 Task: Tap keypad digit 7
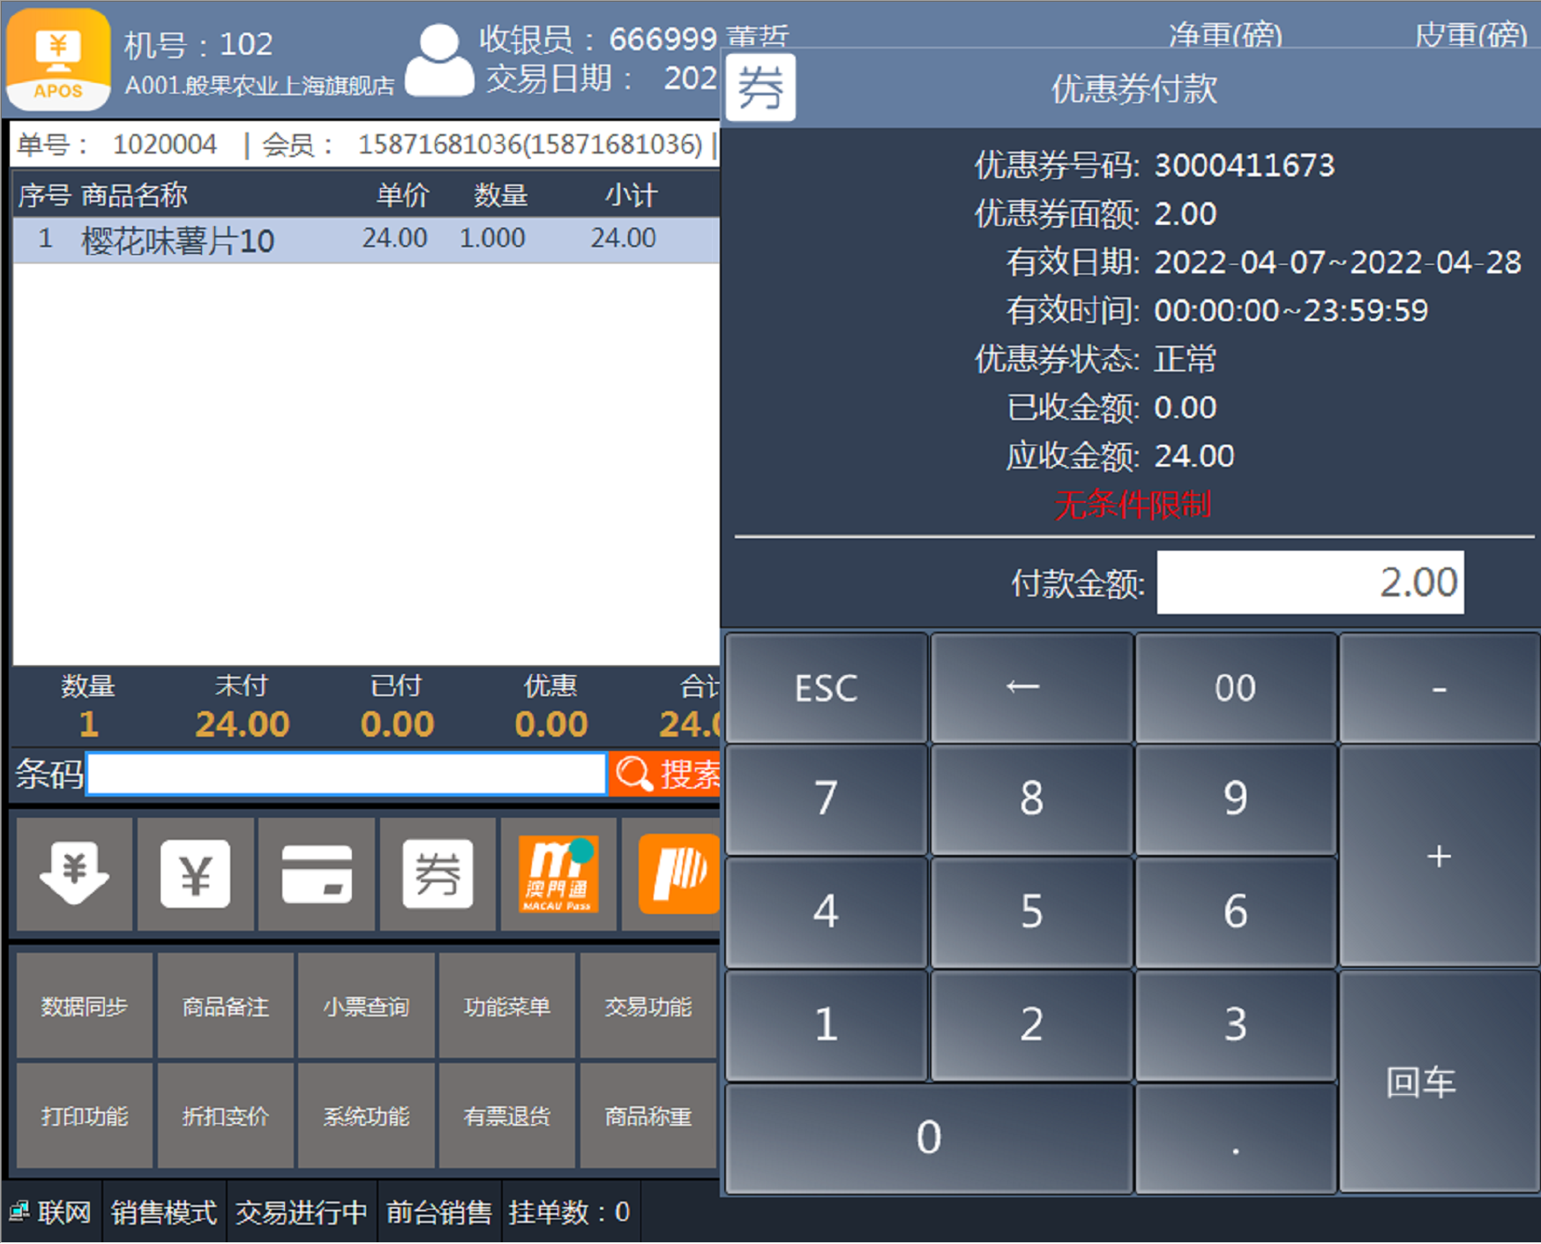point(826,798)
